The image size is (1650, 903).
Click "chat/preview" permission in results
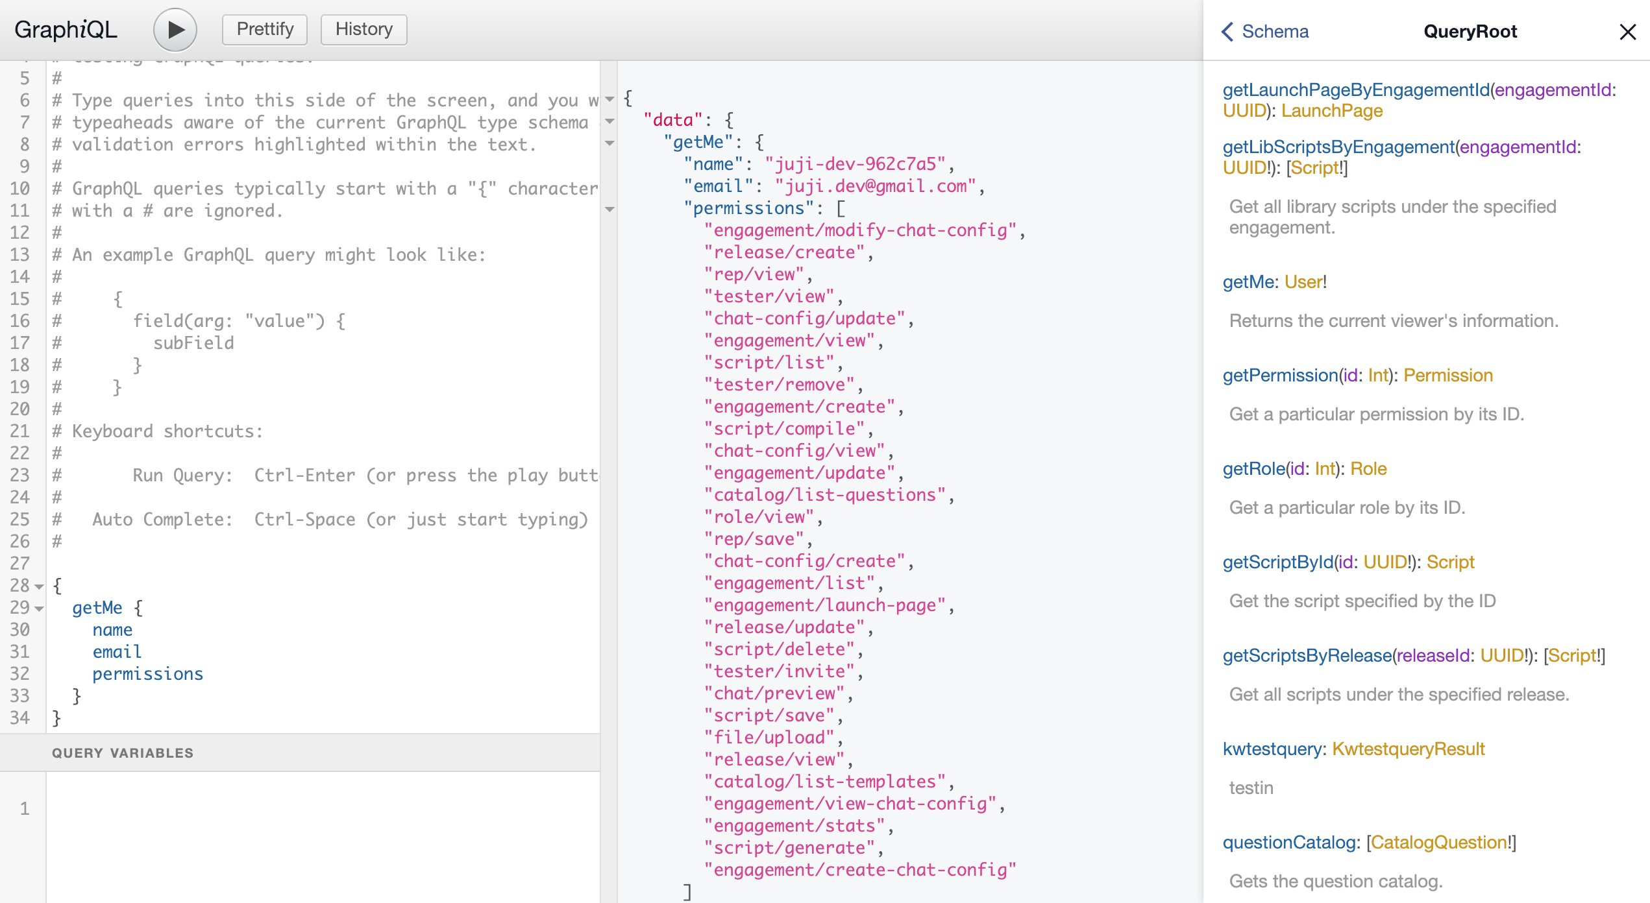click(x=774, y=693)
